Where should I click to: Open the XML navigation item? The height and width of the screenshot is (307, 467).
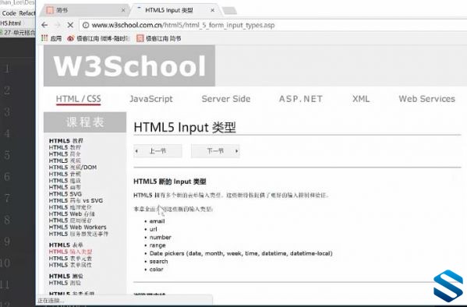point(361,99)
